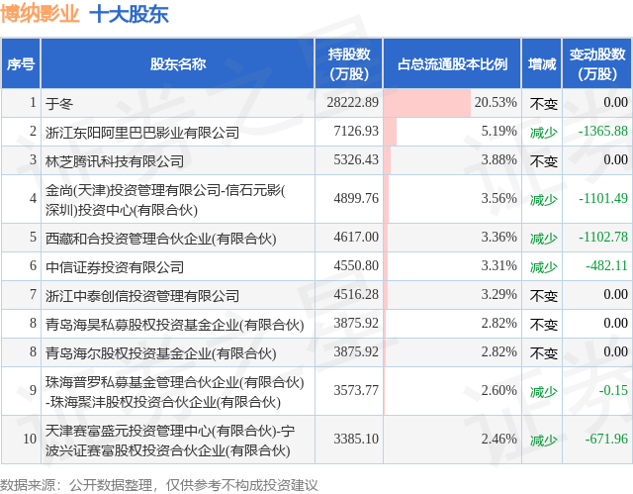Select the 序号 column header
This screenshot has height=494, width=633.
tap(21, 63)
